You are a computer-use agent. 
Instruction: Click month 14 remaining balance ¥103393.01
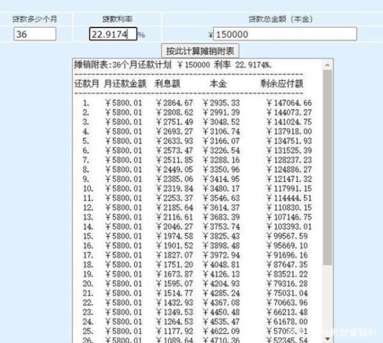tap(289, 227)
